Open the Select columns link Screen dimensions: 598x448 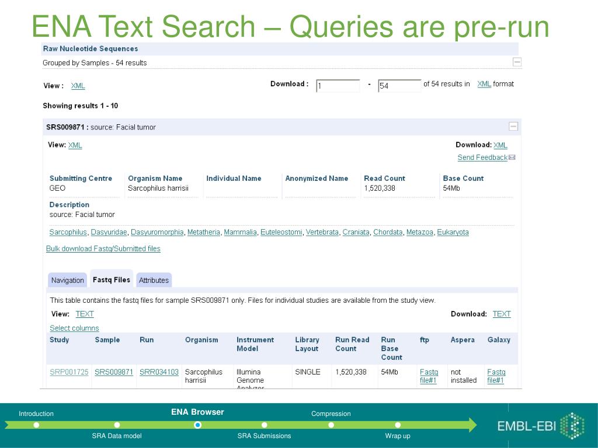pos(74,328)
